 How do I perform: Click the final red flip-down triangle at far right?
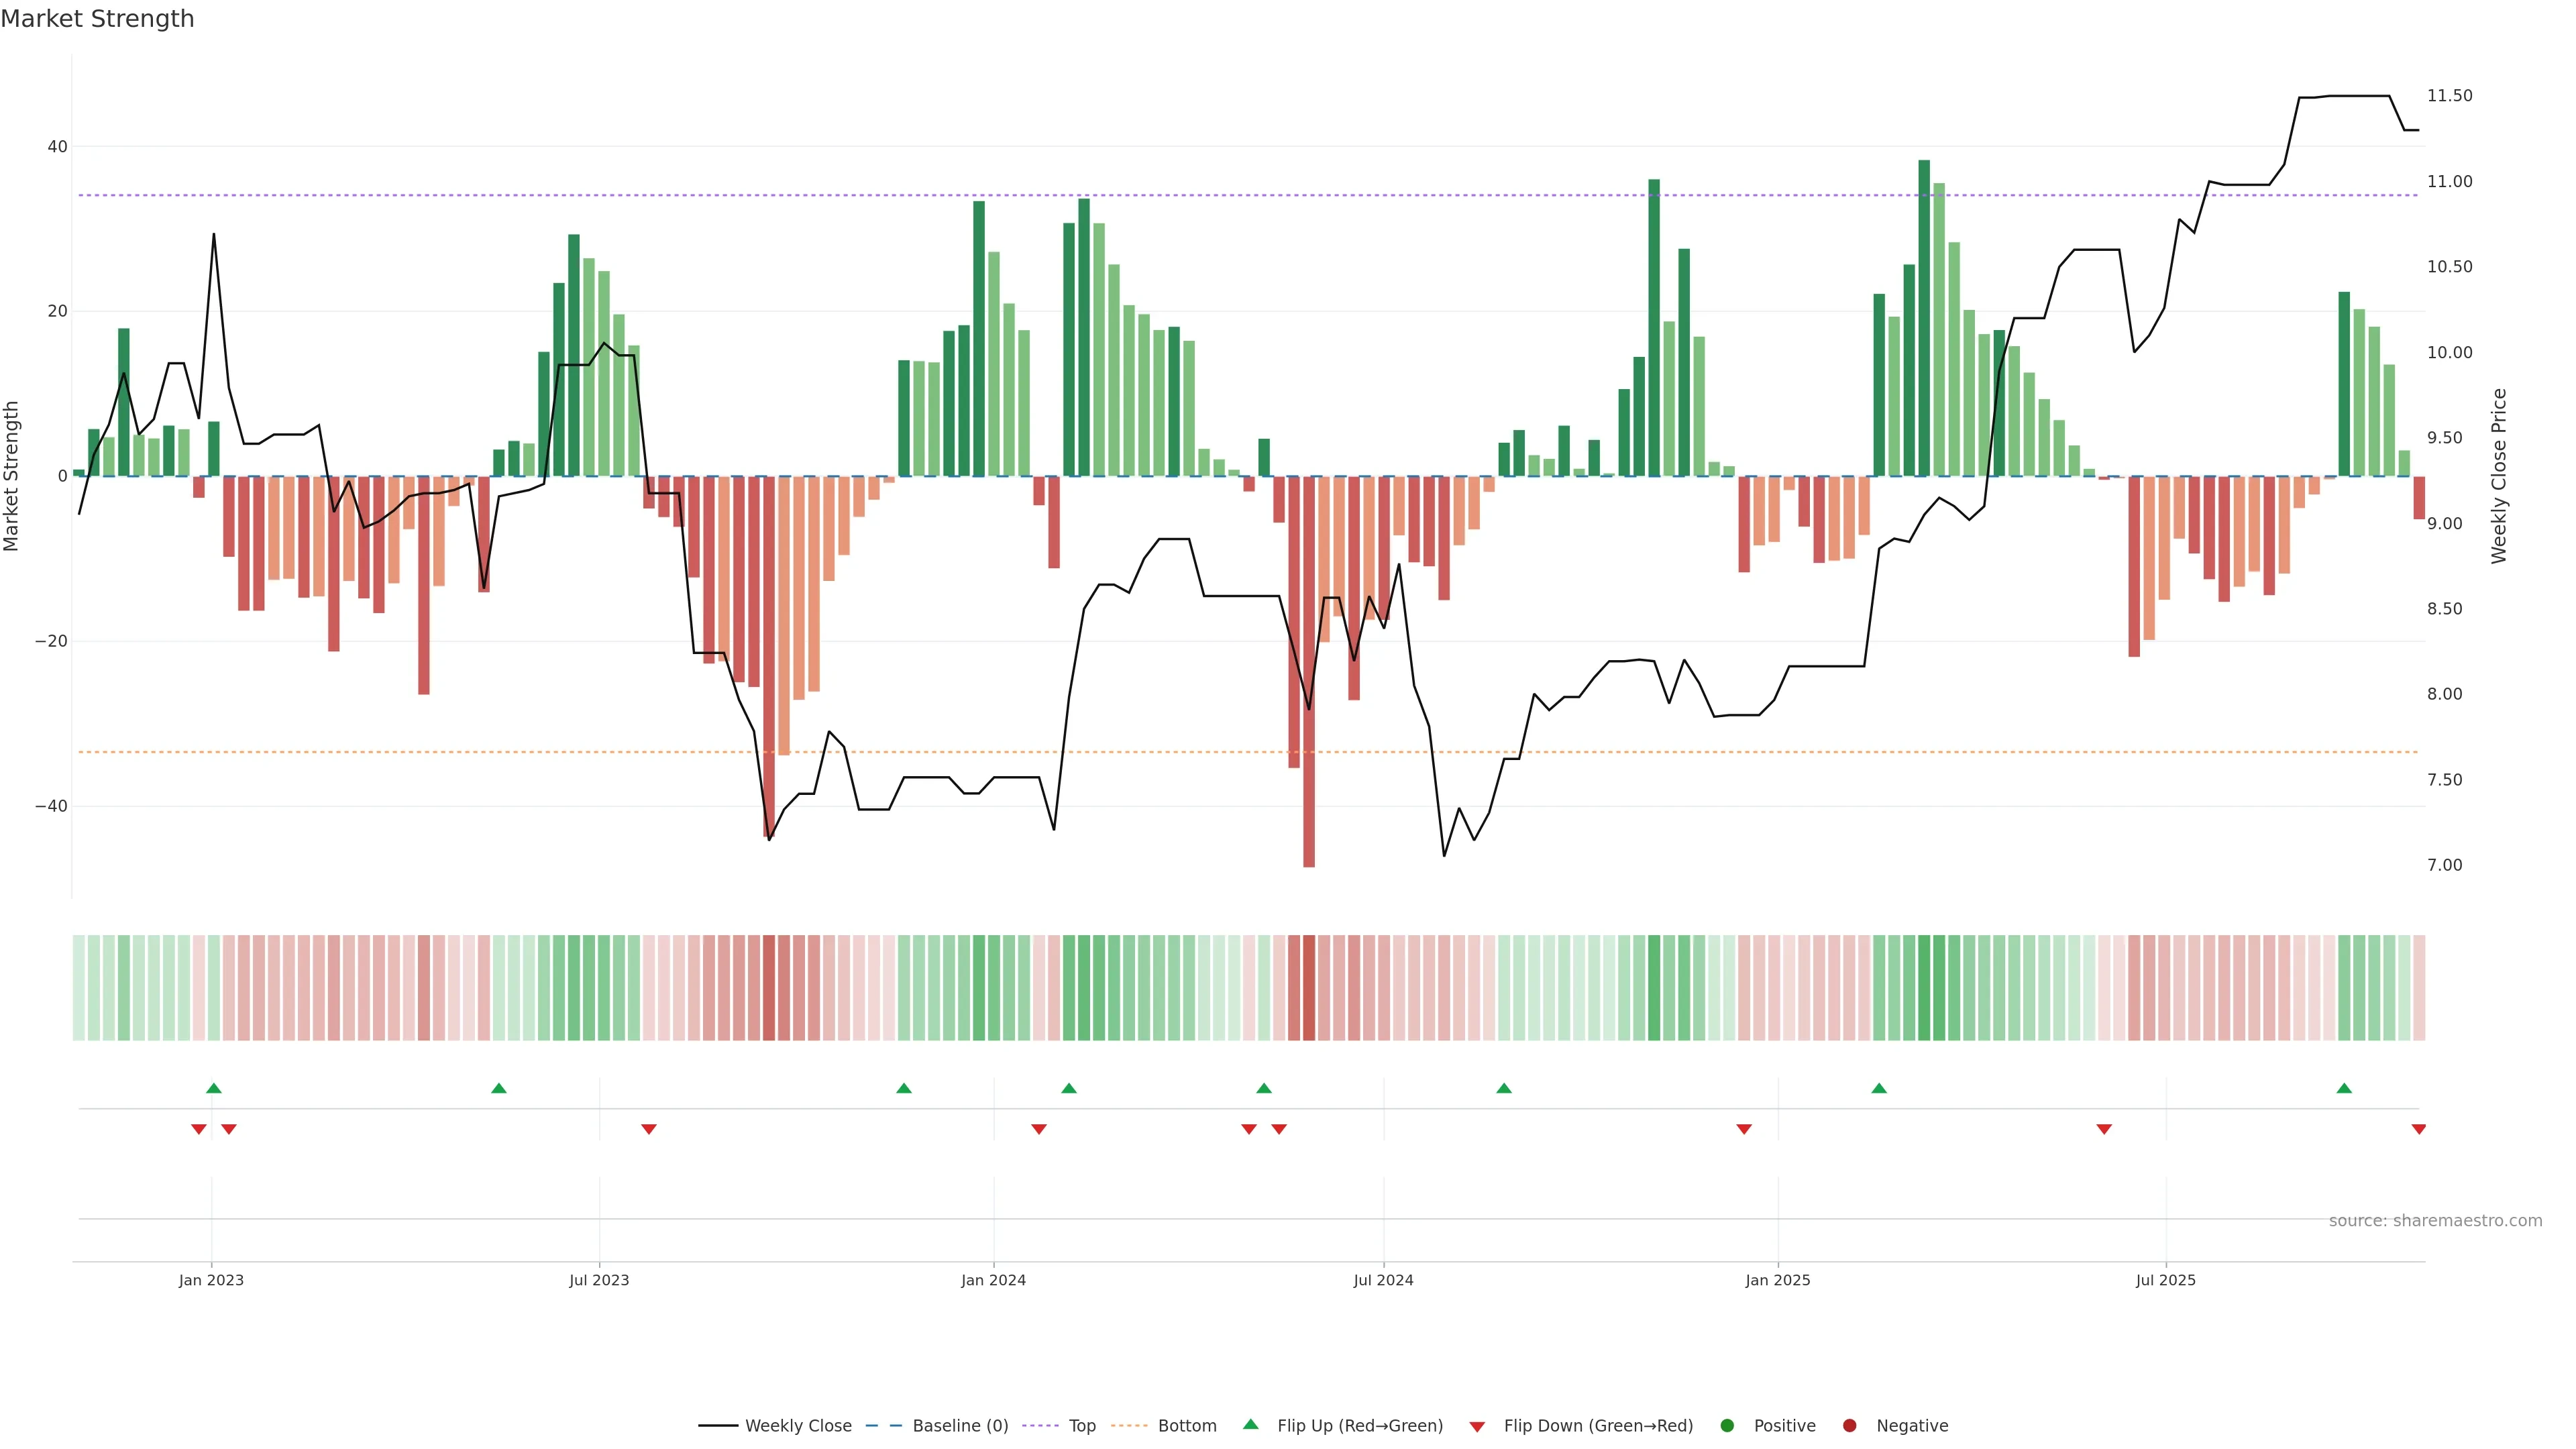pyautogui.click(x=2418, y=1129)
